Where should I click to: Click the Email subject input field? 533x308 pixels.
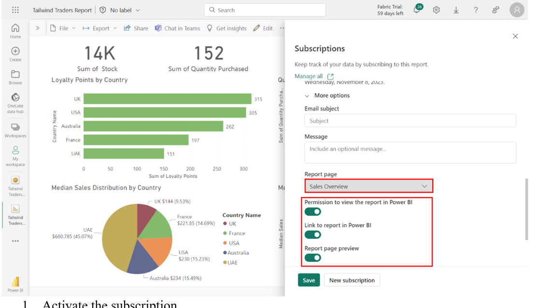point(410,121)
